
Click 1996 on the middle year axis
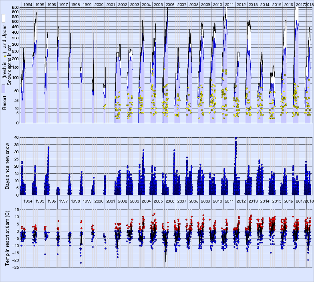(x=51, y=201)
